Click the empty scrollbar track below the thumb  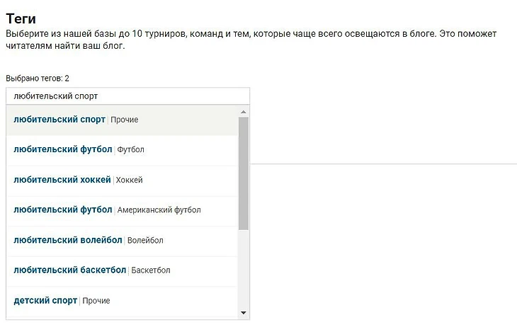244,269
